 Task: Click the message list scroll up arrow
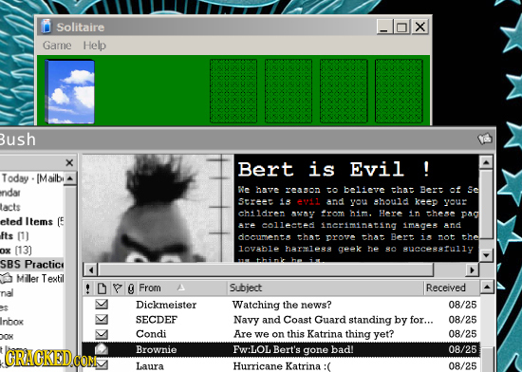tap(488, 287)
